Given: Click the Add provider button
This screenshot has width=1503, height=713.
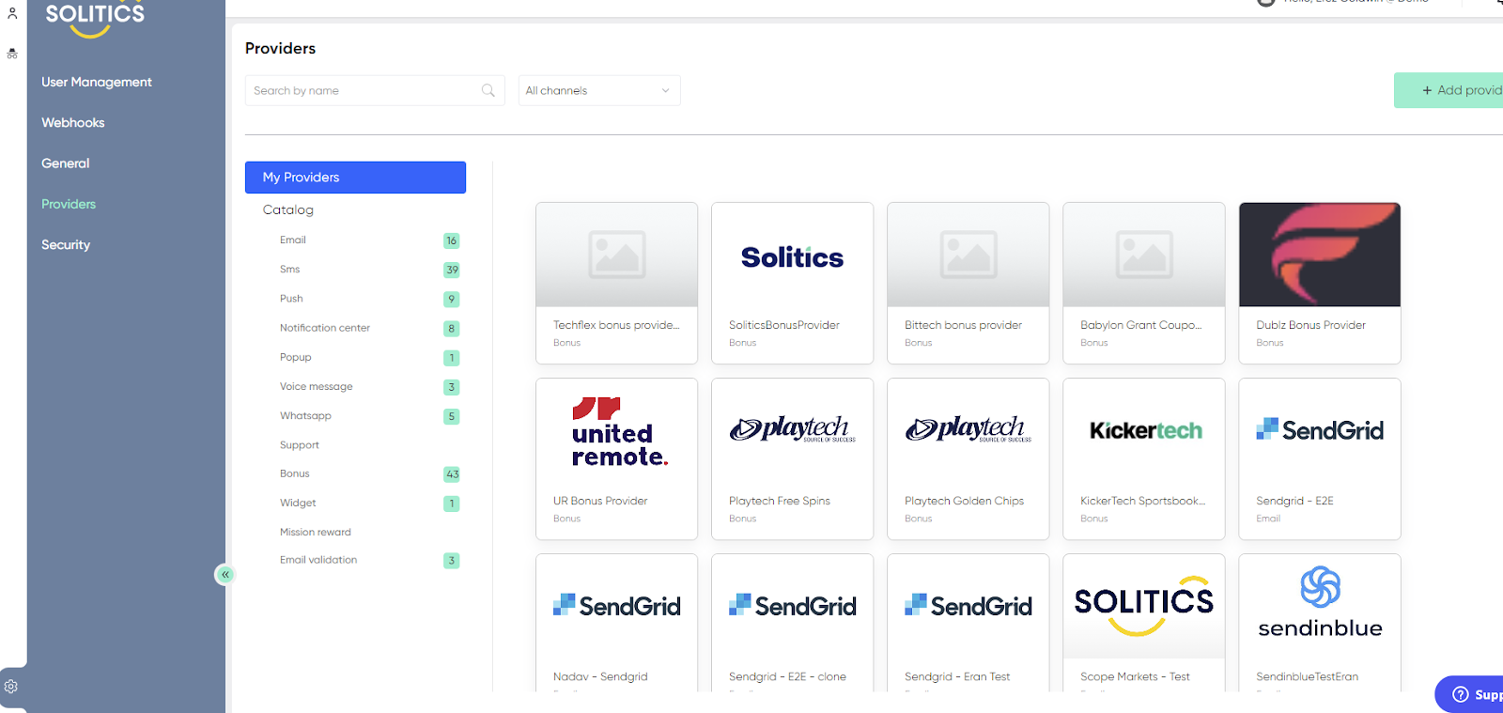Looking at the screenshot, I should pyautogui.click(x=1449, y=90).
